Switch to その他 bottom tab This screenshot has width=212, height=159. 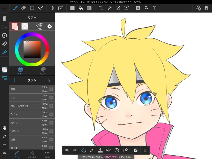[x=47, y=154]
